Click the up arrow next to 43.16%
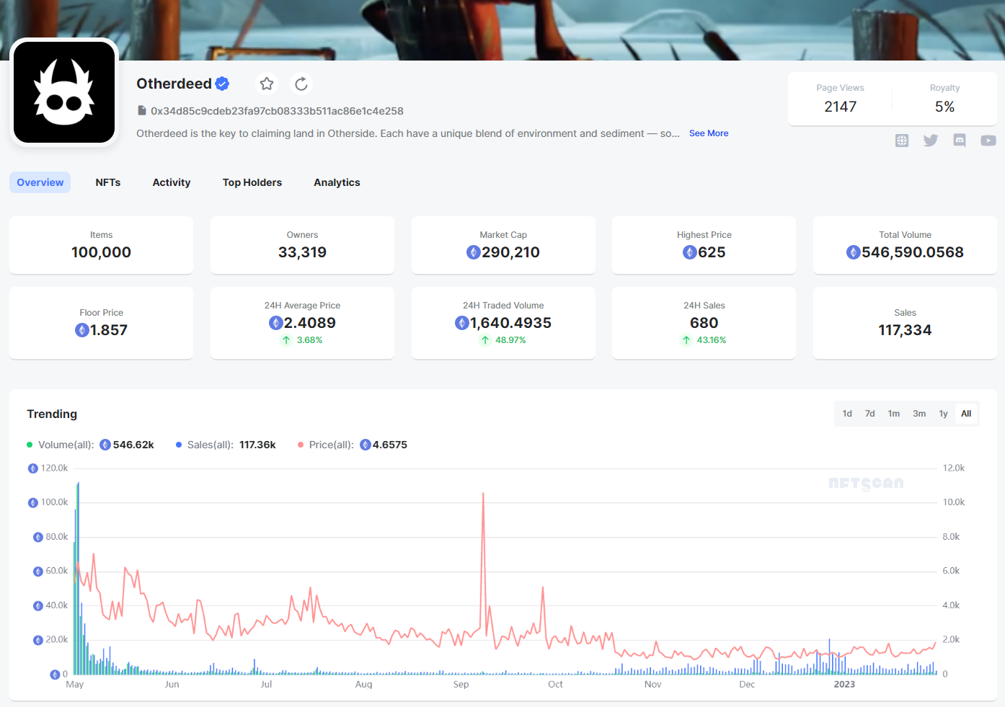 coord(686,340)
